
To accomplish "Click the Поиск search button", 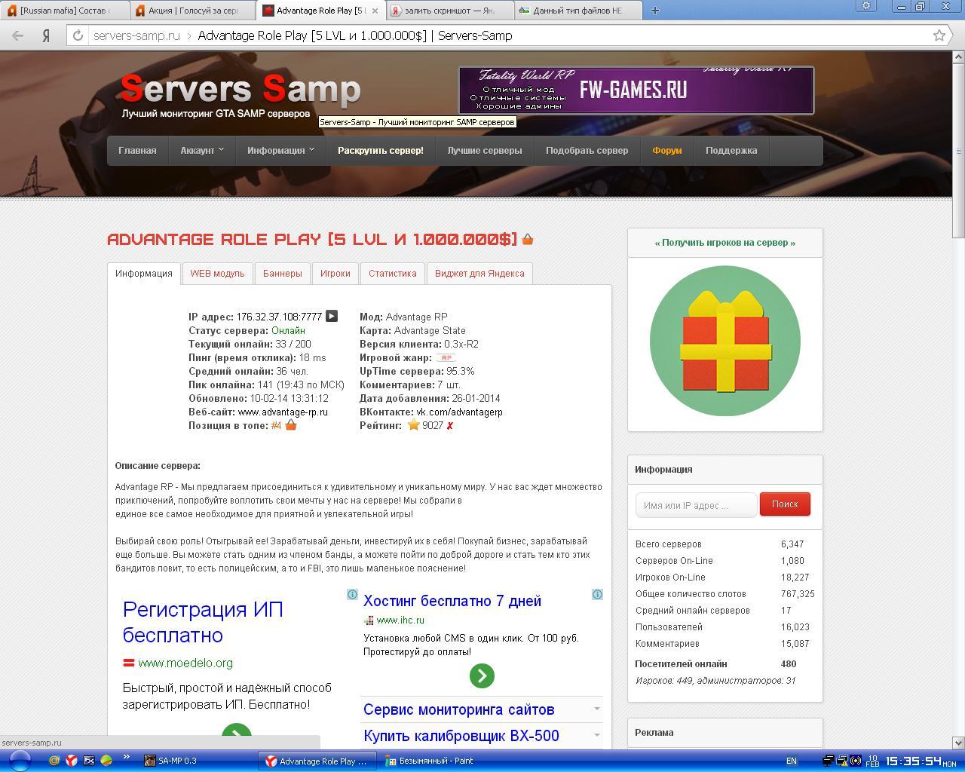I will pos(785,504).
